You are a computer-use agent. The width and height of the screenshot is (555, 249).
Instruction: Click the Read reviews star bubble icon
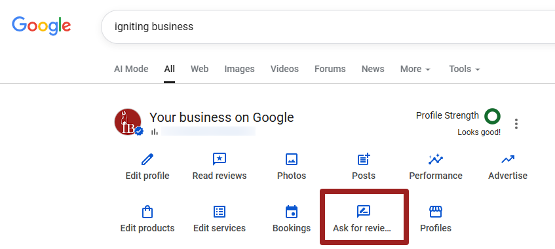(220, 159)
